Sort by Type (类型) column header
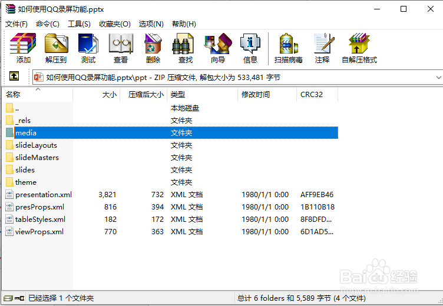This screenshot has width=443, height=306. pos(203,95)
